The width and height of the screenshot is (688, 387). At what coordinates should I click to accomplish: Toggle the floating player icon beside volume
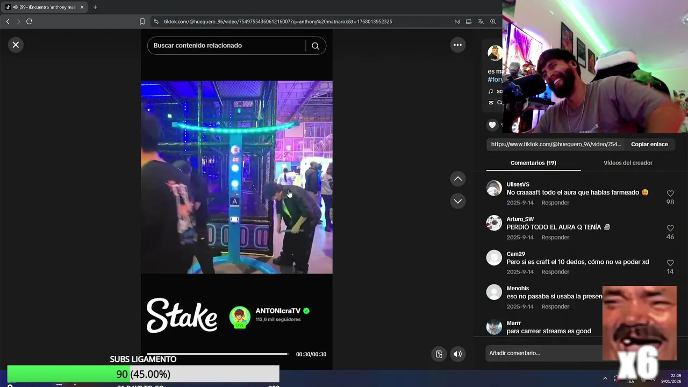click(x=439, y=354)
